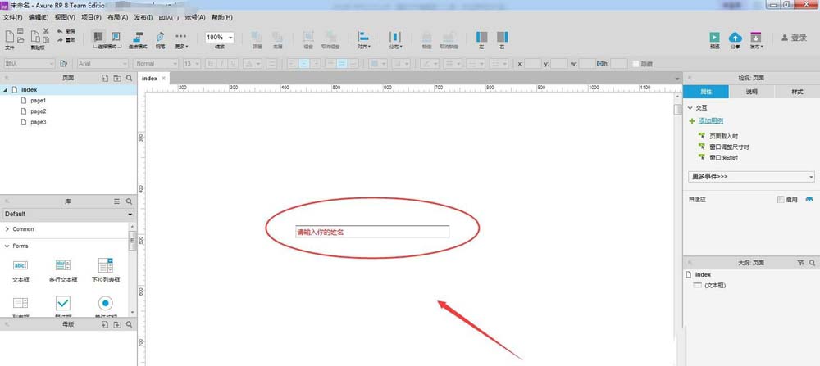Click the send to back icon
Screen dimensions: 820x366
tap(277, 37)
